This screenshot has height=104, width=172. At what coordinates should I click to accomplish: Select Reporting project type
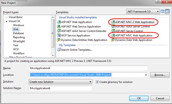point(19,37)
